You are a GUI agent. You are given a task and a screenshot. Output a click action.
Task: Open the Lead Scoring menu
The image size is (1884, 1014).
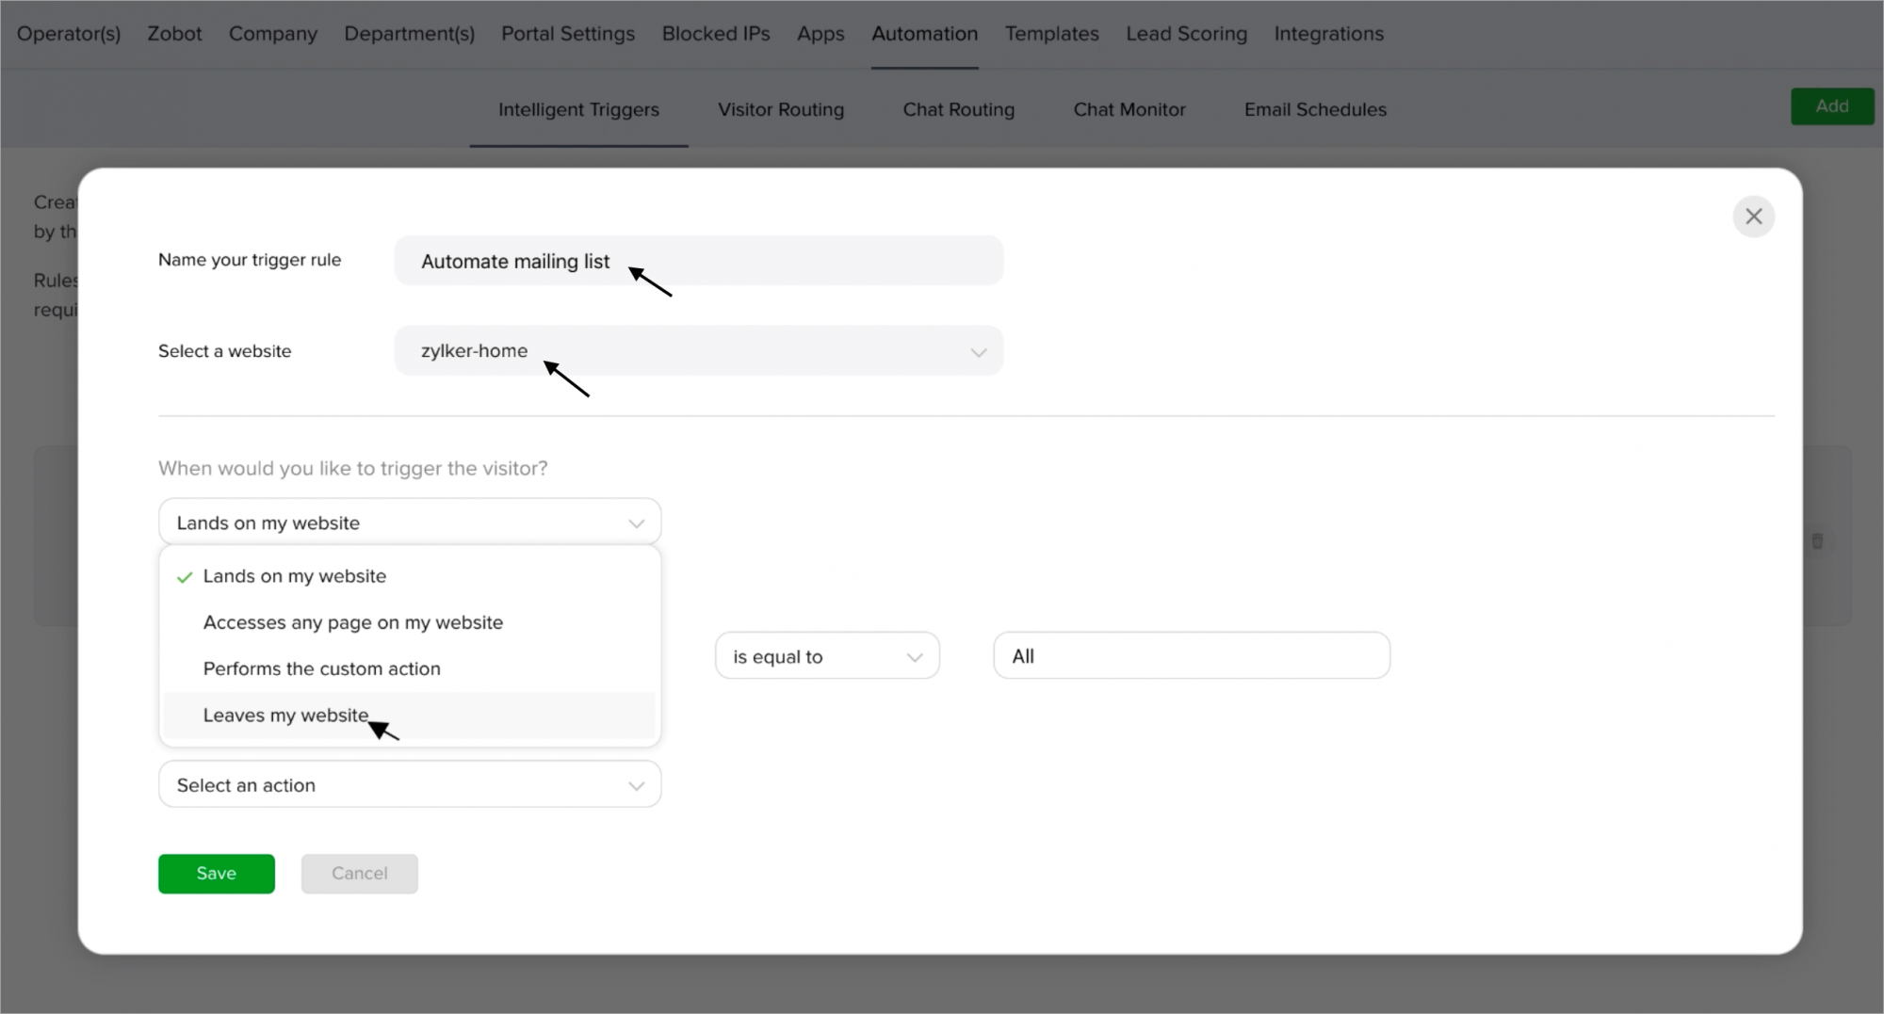[1186, 34]
